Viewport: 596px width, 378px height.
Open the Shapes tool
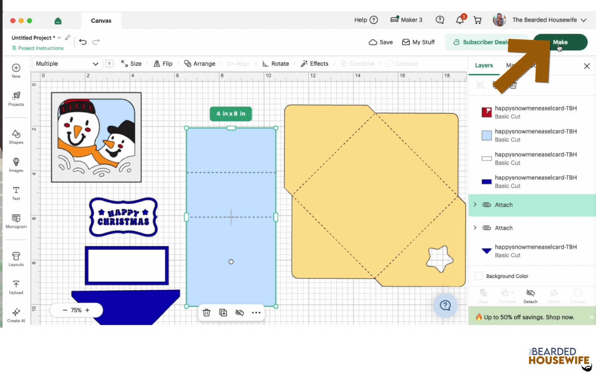click(x=16, y=137)
